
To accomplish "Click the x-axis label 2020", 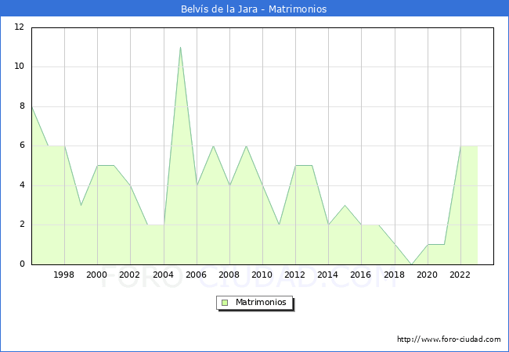I will [x=428, y=275].
